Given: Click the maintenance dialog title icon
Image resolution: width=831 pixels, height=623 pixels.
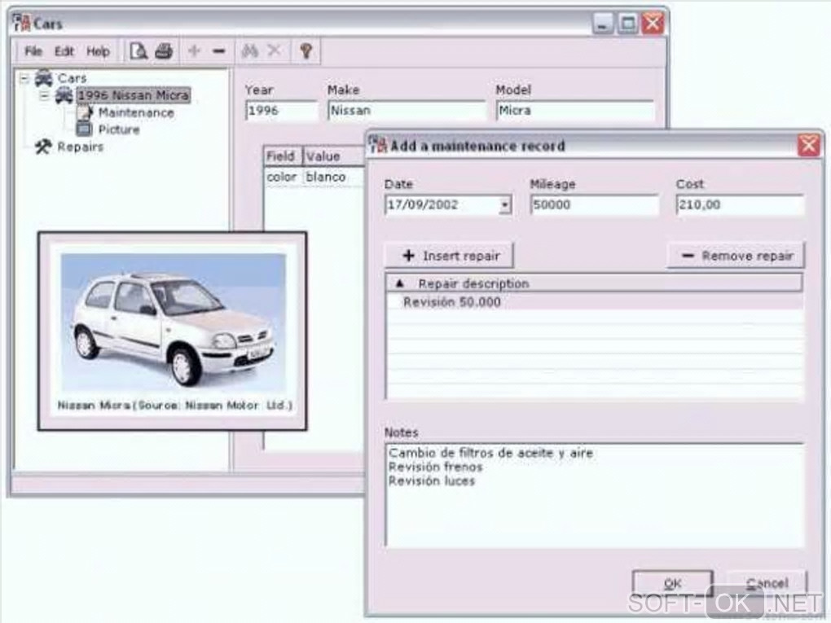Looking at the screenshot, I should pyautogui.click(x=378, y=145).
